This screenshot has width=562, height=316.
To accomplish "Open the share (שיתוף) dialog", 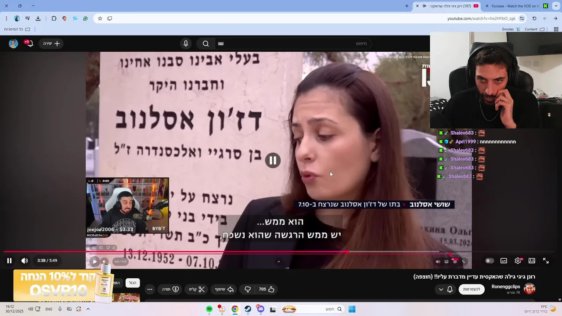I will pyautogui.click(x=223, y=289).
